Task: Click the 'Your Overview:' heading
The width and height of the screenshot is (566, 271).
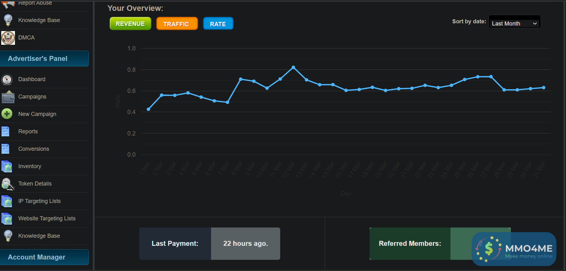Action: point(135,8)
